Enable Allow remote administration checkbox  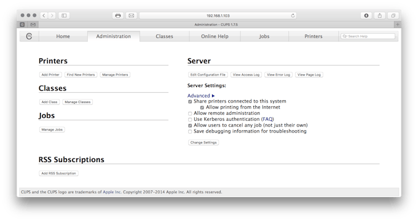coord(190,114)
